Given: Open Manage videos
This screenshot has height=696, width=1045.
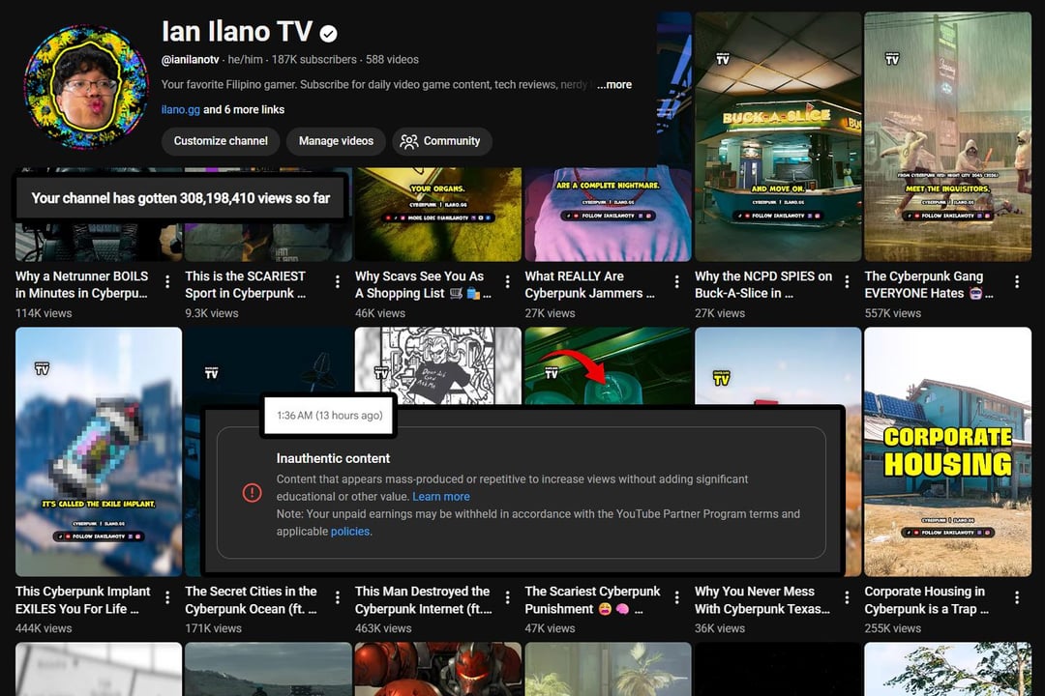Looking at the screenshot, I should [x=336, y=141].
